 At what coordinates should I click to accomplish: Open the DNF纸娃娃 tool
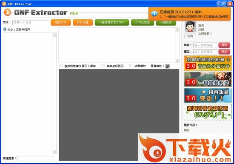click(x=143, y=23)
